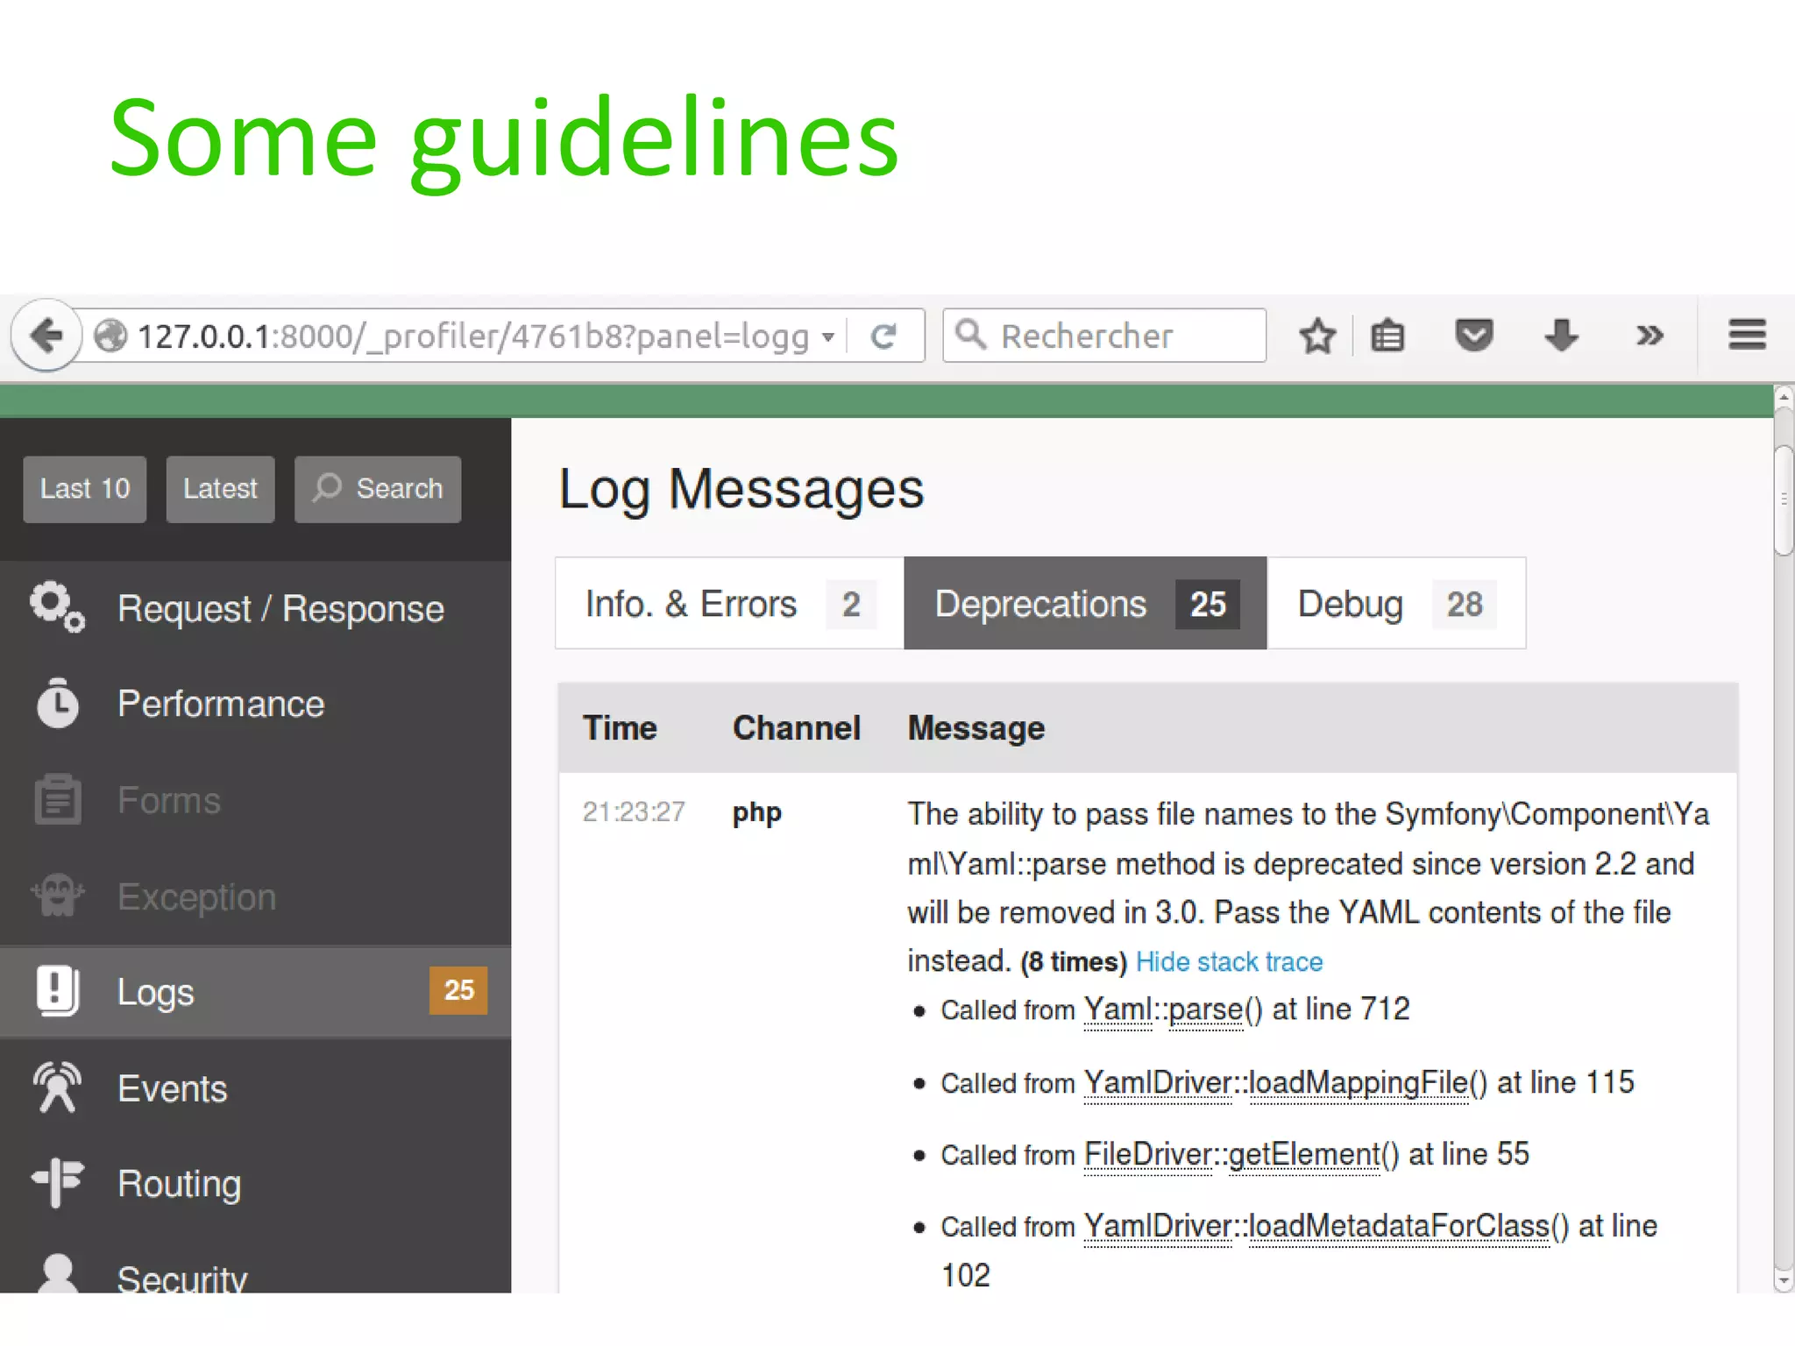Switch to the Info. & Errors tab
The image size is (1795, 1346).
click(x=729, y=604)
